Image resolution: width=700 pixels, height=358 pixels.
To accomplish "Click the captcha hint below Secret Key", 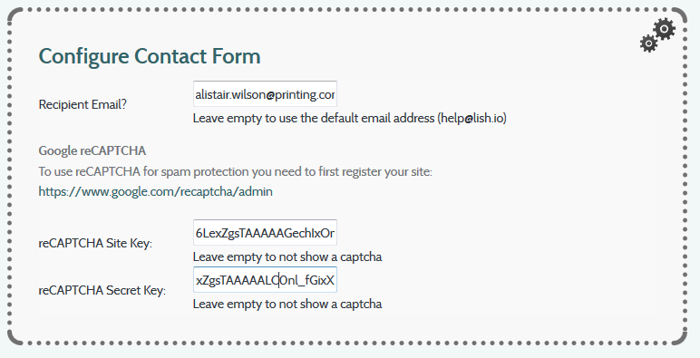I will pos(287,304).
